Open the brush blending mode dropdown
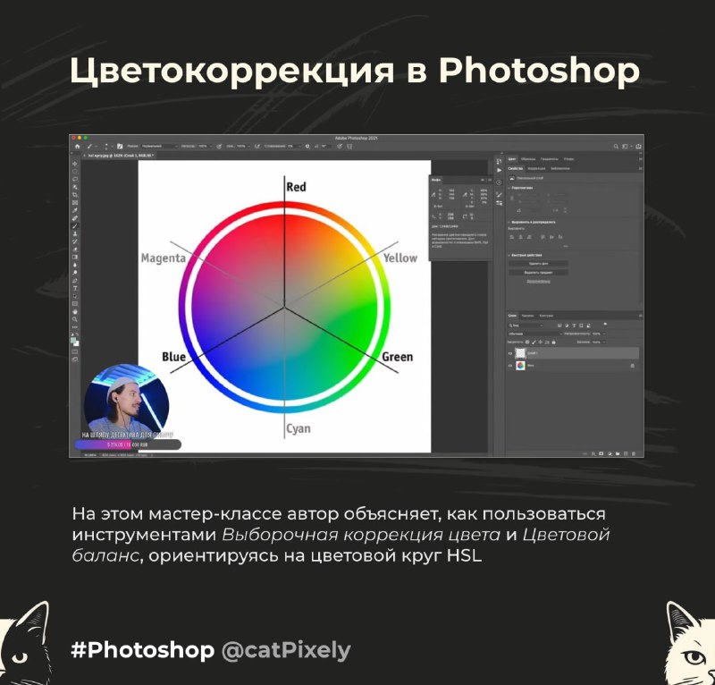Viewport: 715px width, 685px height. pos(159,147)
